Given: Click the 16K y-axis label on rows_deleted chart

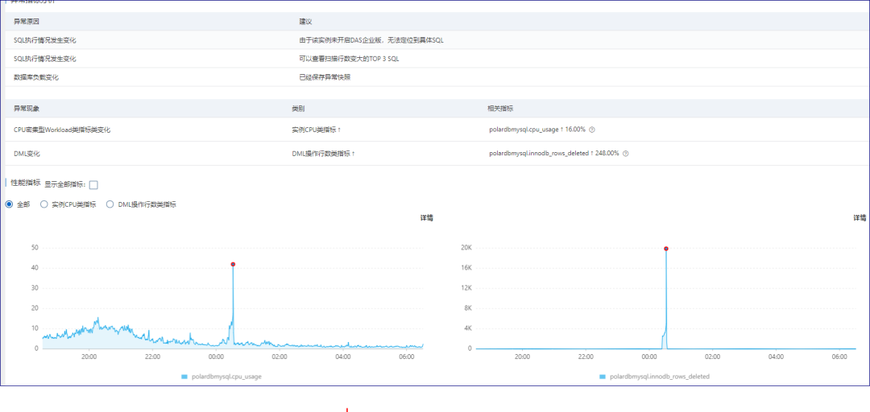Looking at the screenshot, I should 466,268.
